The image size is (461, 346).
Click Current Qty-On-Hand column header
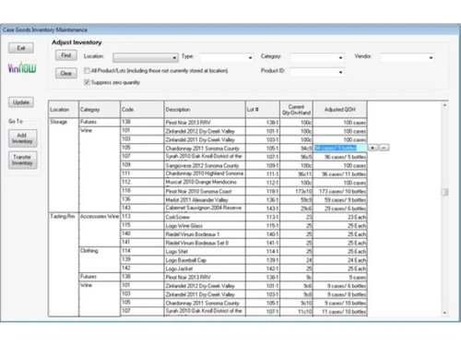coord(296,110)
